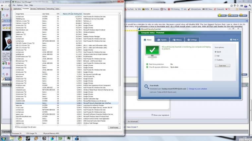Go back with Chrome's back arrow

coord(2,6)
